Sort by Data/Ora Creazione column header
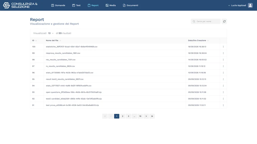Image resolution: width=257 pixels, height=144 pixels. [x=198, y=41]
